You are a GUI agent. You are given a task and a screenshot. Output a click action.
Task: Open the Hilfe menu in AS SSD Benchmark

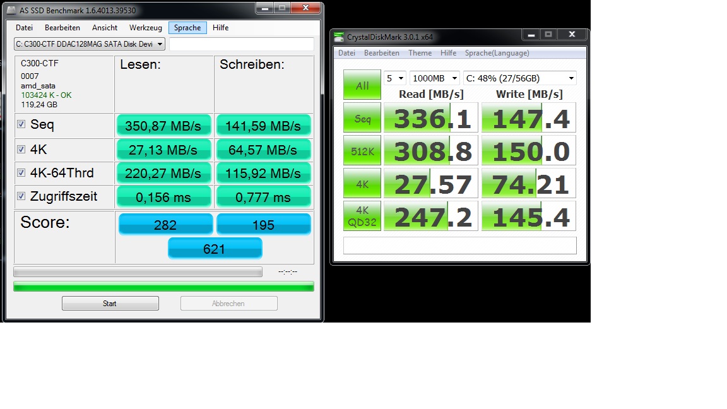tap(221, 28)
